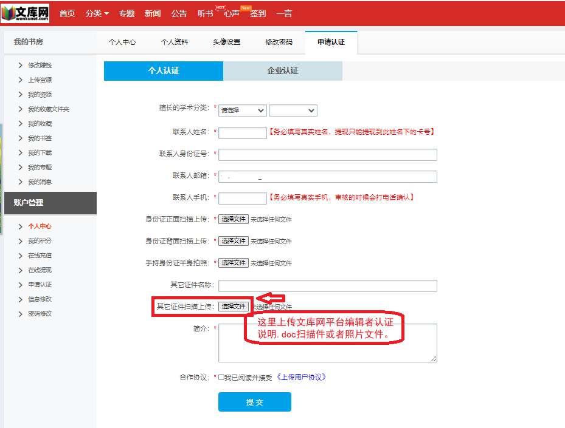Switch to the 个人中心 tab

tap(122, 42)
